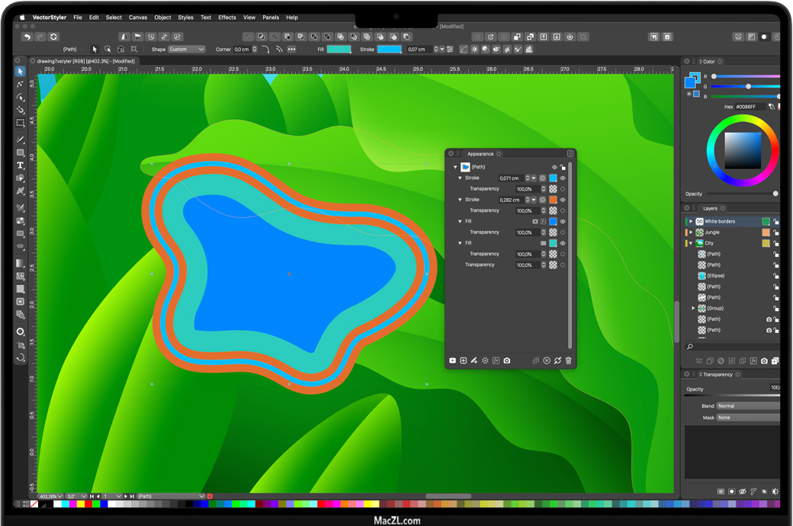Click the magnifier search icon in Layers panel
The width and height of the screenshot is (793, 526).
(x=689, y=347)
